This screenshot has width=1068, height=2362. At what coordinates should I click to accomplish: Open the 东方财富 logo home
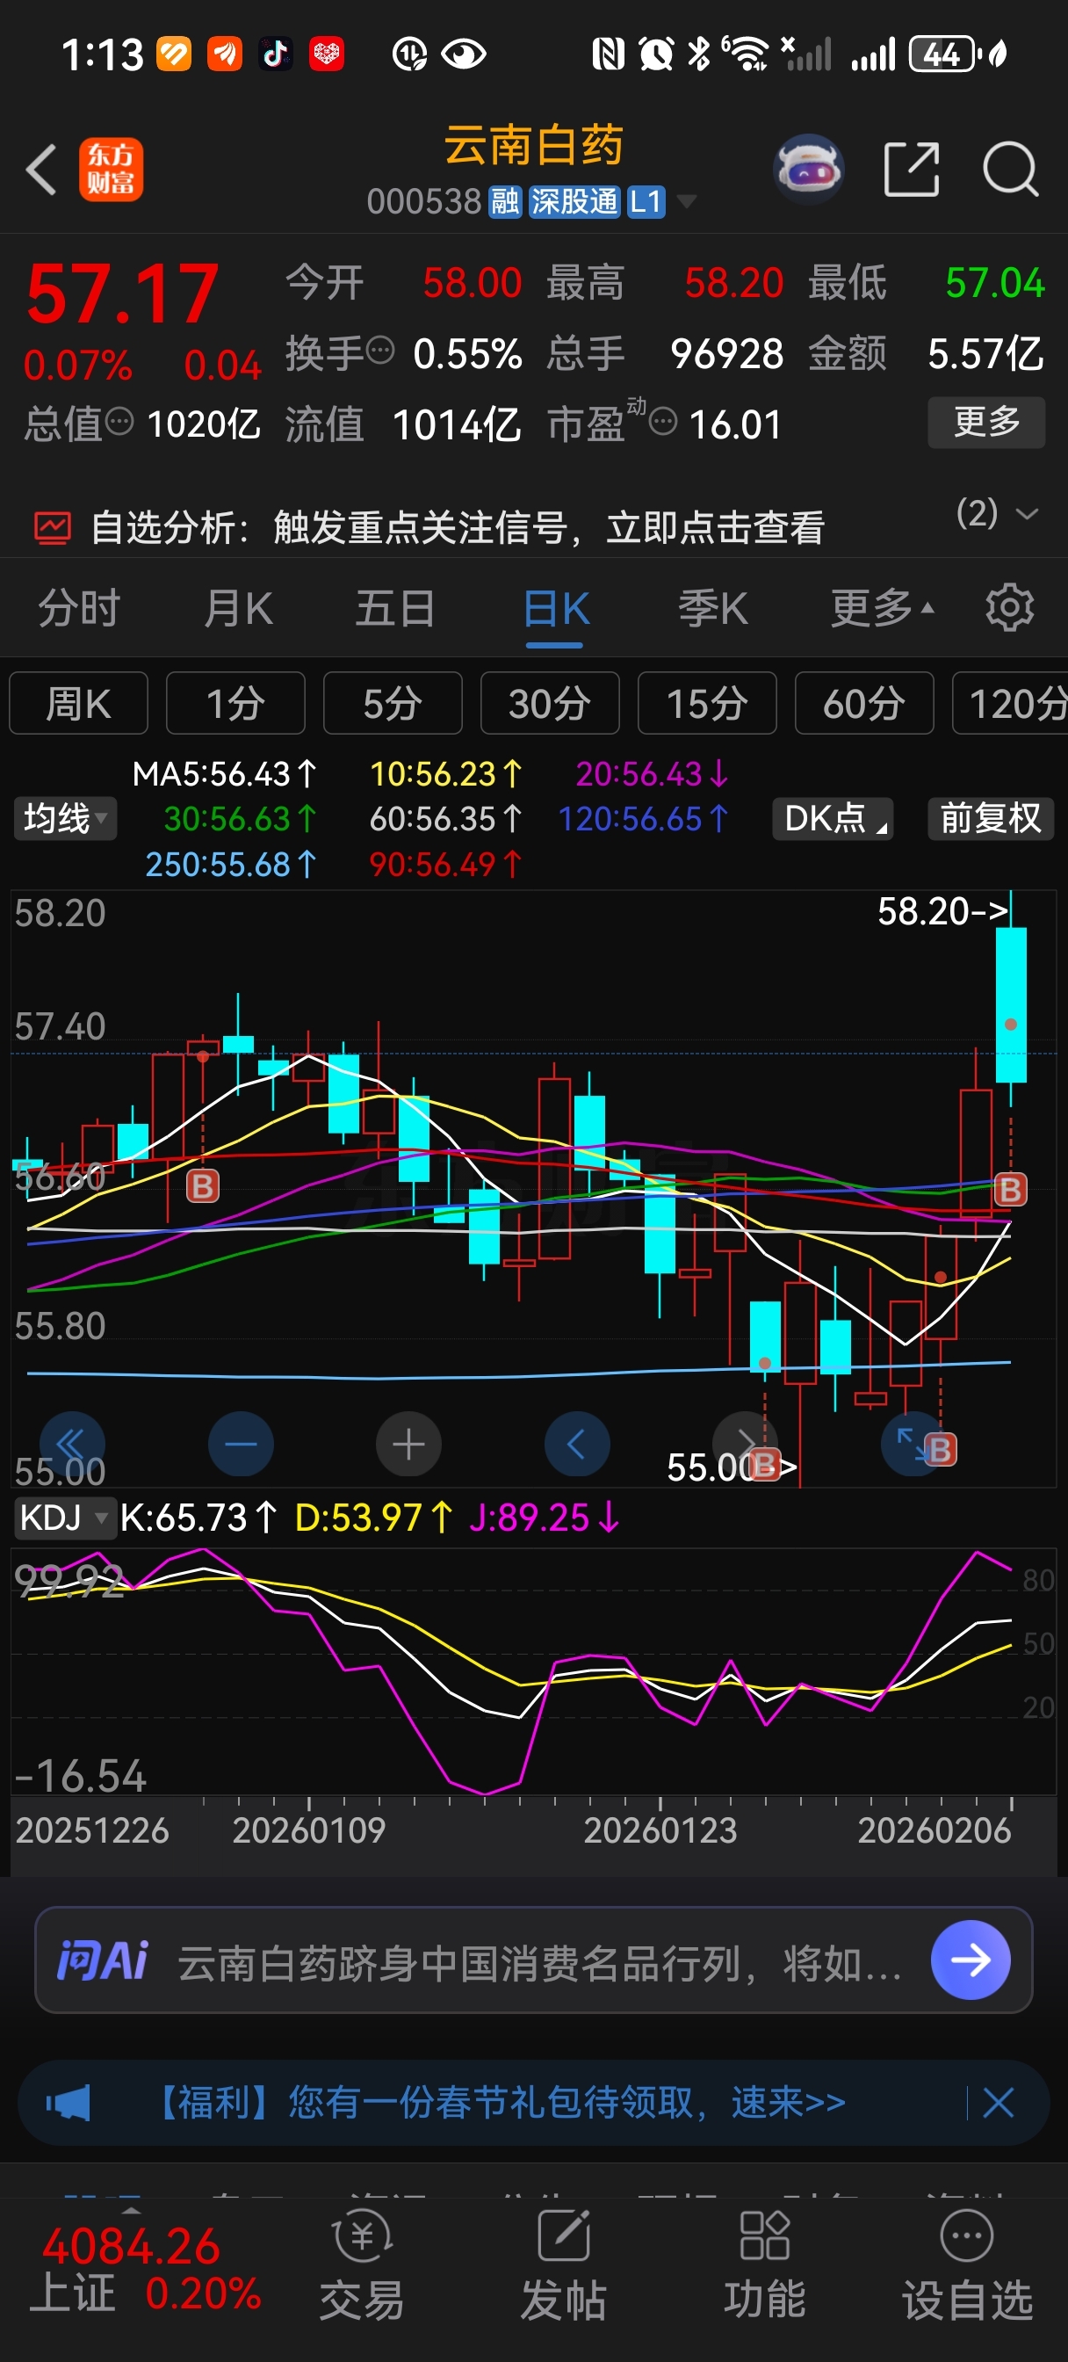pos(111,170)
